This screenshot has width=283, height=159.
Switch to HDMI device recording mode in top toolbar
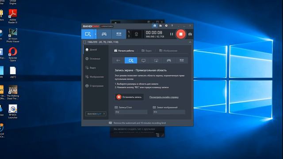coord(119,34)
